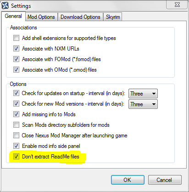Enable shell extensions for supported file types
189x192 pixels.
click(x=16, y=38)
